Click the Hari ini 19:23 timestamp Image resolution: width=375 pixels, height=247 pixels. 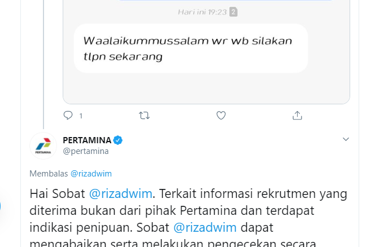coord(202,12)
